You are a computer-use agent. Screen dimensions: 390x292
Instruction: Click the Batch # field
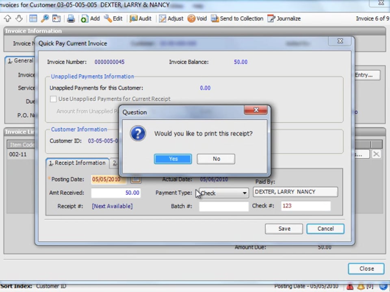coord(223,206)
